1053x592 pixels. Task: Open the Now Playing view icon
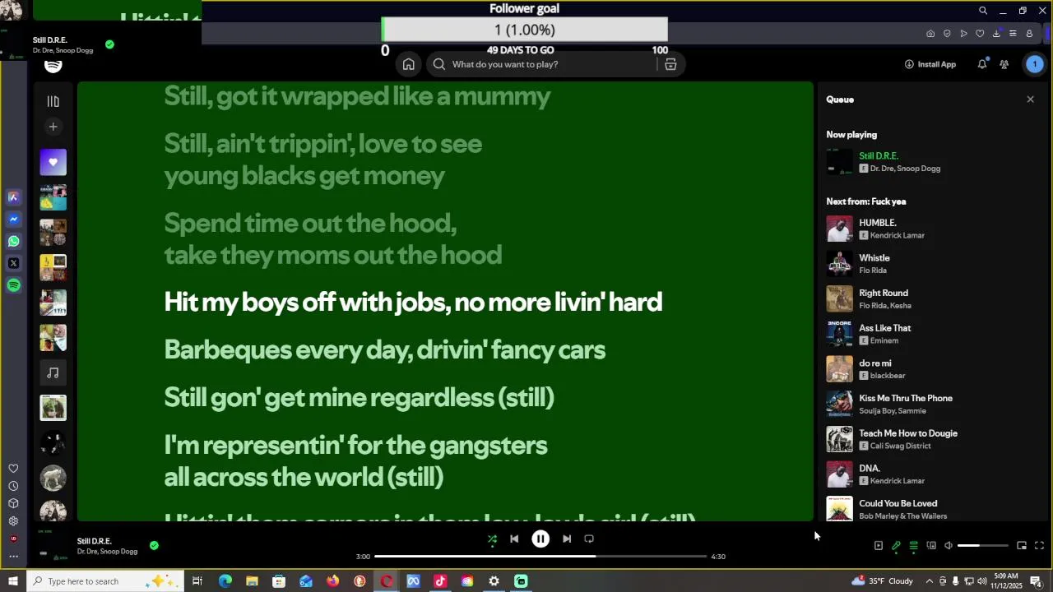click(x=879, y=546)
